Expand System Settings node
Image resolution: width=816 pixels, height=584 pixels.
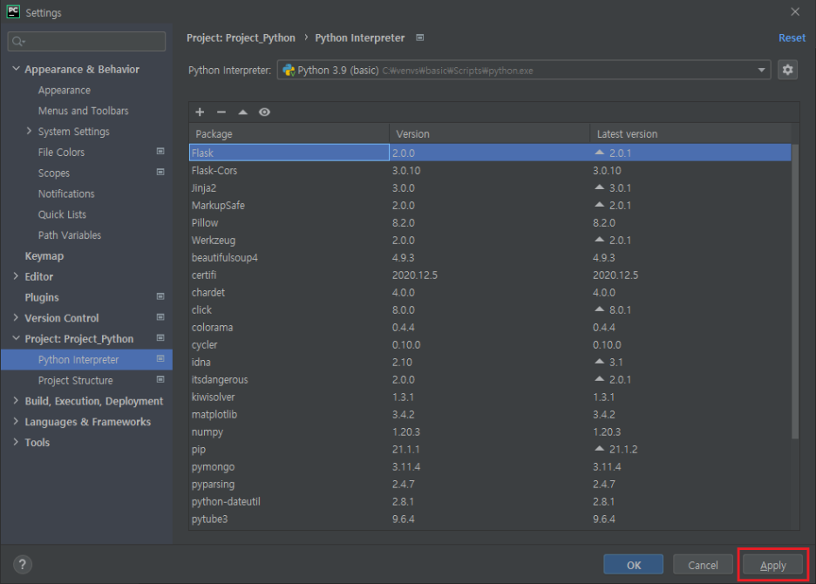coord(29,131)
